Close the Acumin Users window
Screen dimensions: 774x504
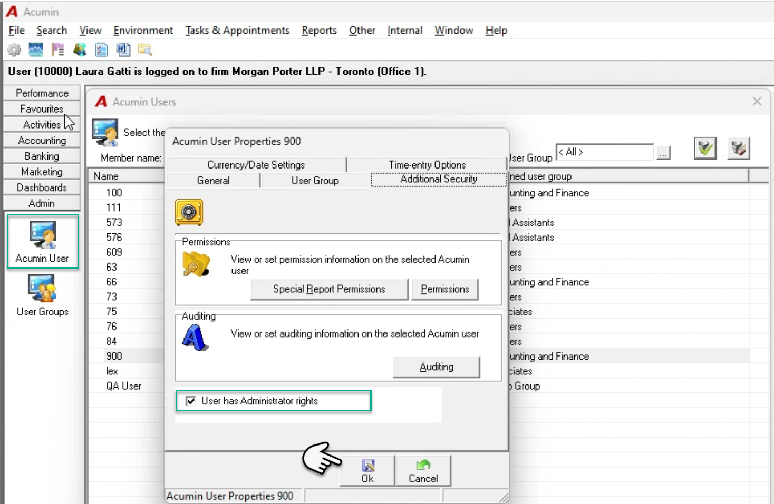point(757,101)
